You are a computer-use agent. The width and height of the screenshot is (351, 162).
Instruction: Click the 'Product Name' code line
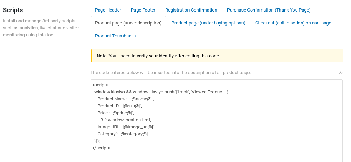(x=125, y=99)
